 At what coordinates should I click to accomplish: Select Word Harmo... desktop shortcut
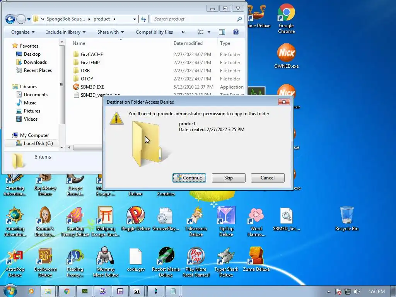tap(256, 222)
